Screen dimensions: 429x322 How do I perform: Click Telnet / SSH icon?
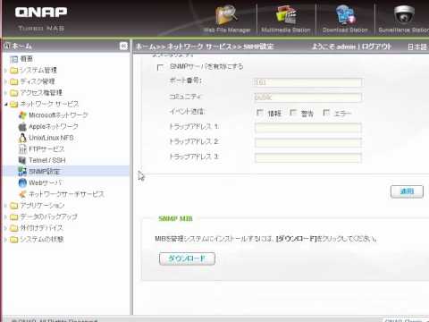(22, 160)
